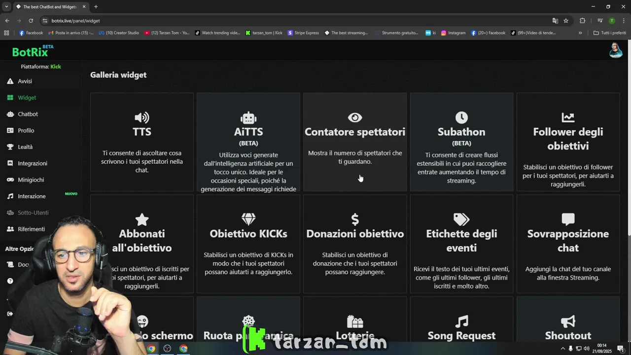
Task: Open the bookmarks apps grid icon
Action: click(6, 33)
